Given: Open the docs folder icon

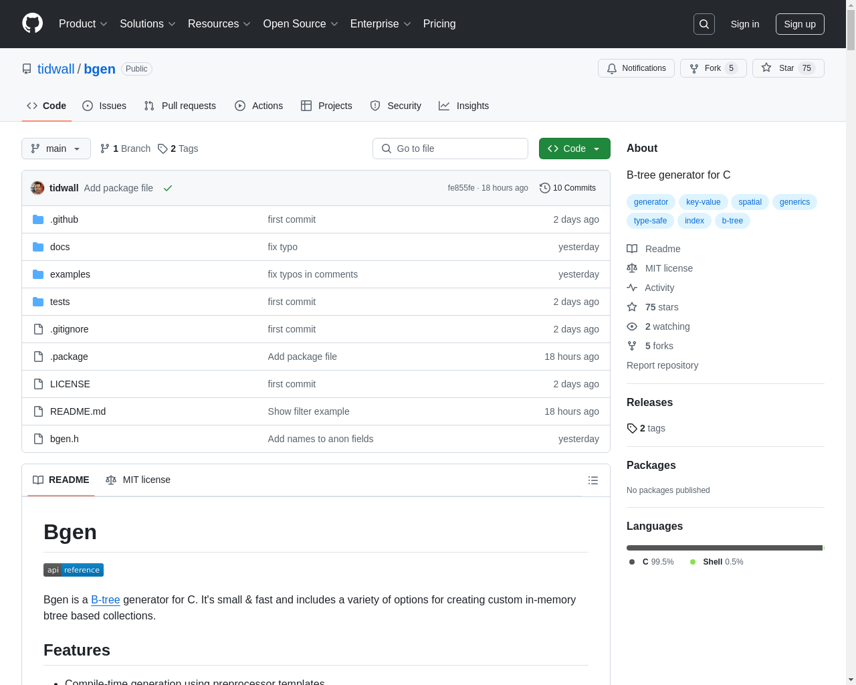Looking at the screenshot, I should coord(38,247).
